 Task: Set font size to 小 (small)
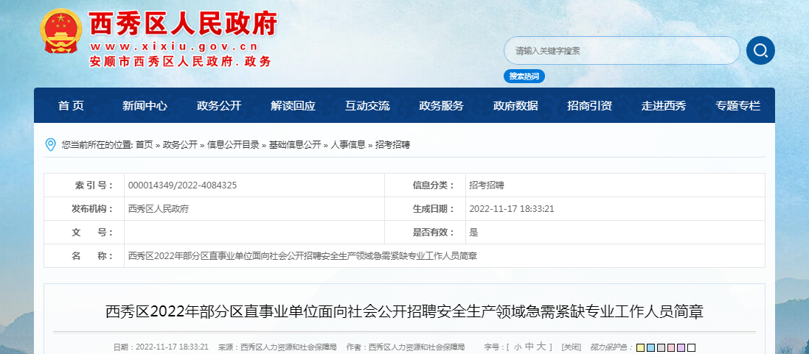coord(518,347)
